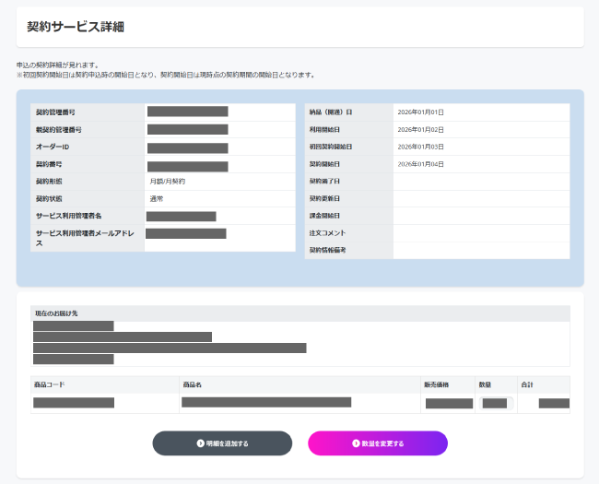This screenshot has width=599, height=484.
Task: Click the 契約情報備考 label
Action: point(327,251)
